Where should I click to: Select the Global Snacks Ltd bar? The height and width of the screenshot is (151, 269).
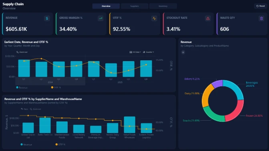pyautogui.click(x=28, y=128)
